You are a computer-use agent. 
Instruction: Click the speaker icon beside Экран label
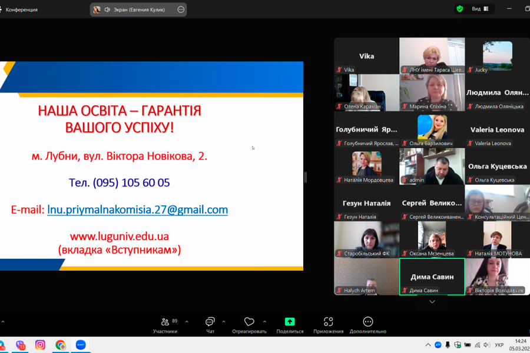107,9
